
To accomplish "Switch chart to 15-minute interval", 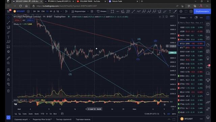I will tap(43, 11).
